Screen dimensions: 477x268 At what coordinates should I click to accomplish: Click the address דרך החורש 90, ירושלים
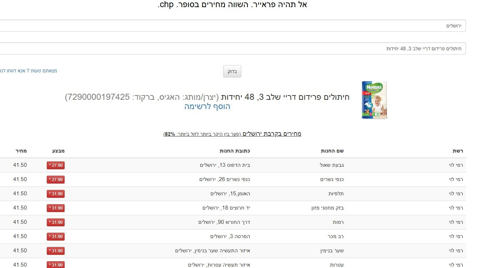(x=224, y=222)
